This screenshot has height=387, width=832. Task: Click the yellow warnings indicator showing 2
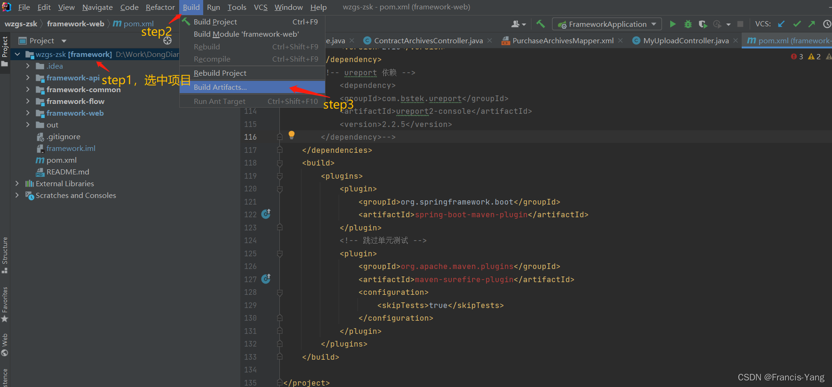814,56
